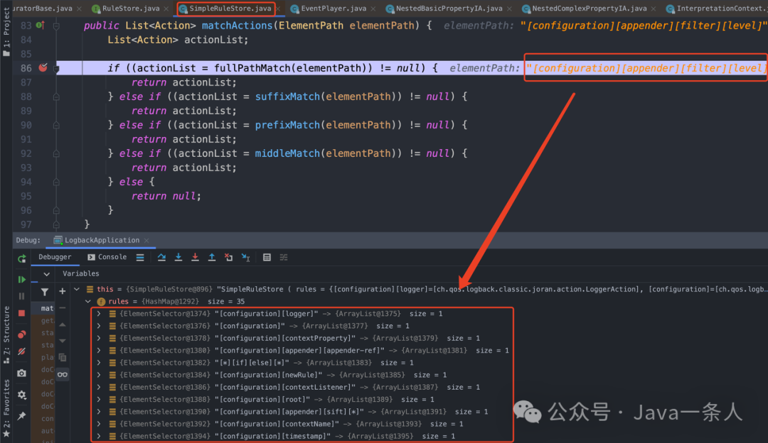Click Drop Frame icon
The height and width of the screenshot is (443, 768).
tap(229, 257)
